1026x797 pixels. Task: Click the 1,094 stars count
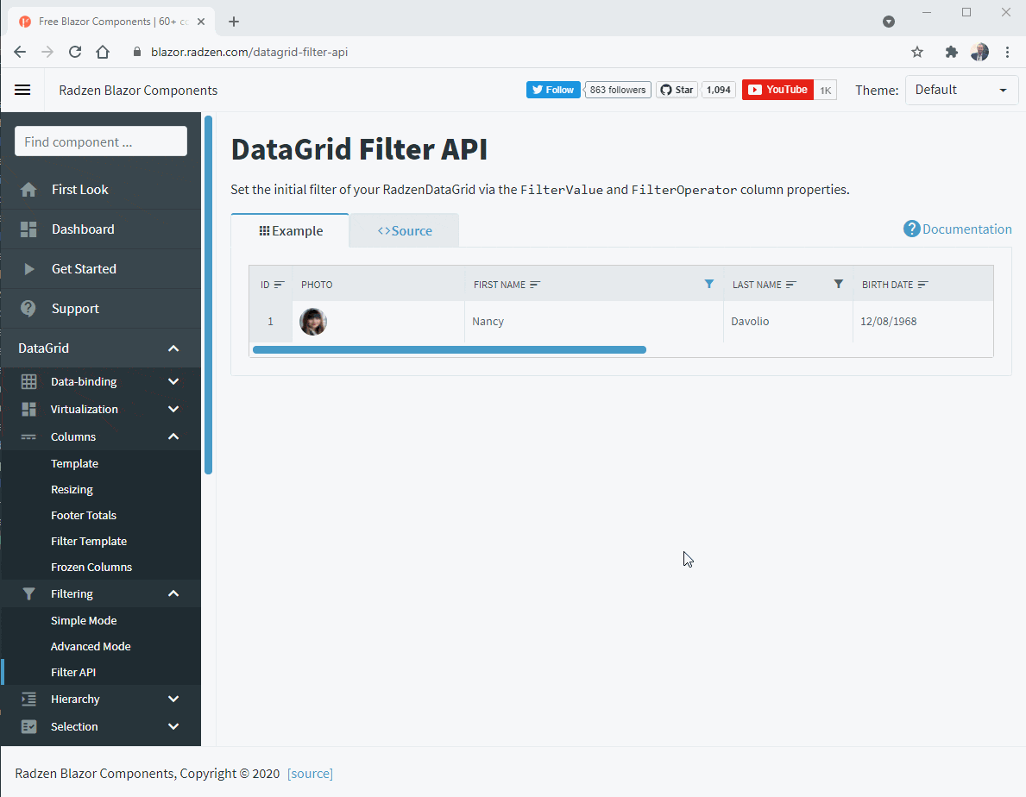click(x=719, y=90)
